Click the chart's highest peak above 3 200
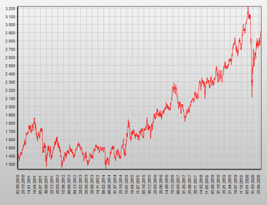This screenshot has height=205, width=267. click(x=247, y=7)
